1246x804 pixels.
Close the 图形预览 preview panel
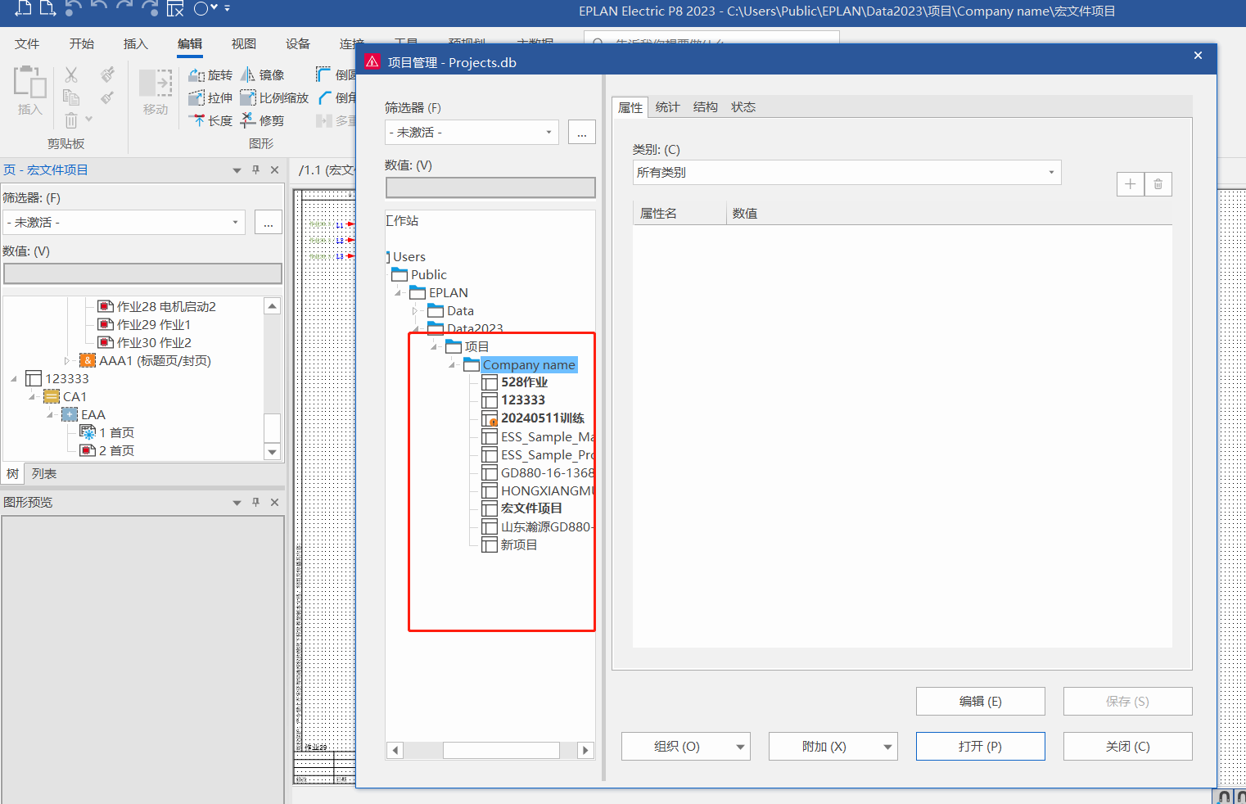(274, 502)
